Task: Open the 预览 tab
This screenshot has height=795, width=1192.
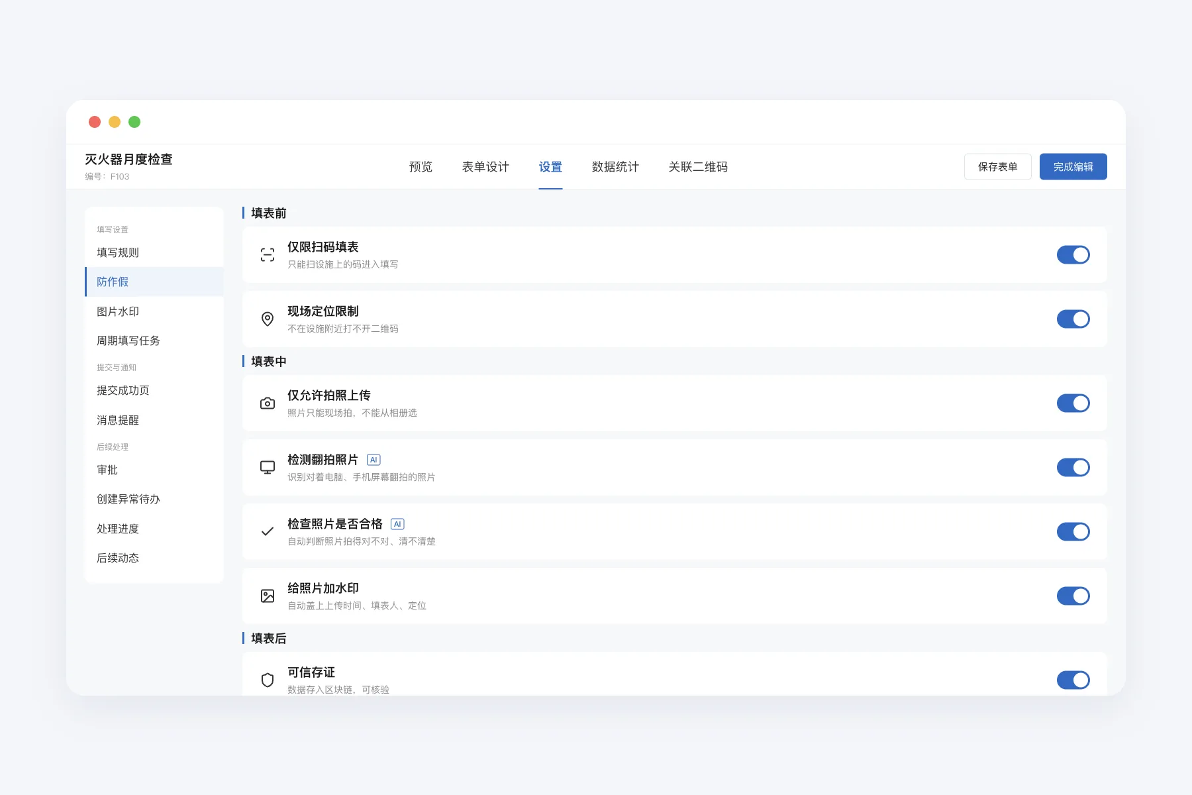Action: [x=421, y=167]
